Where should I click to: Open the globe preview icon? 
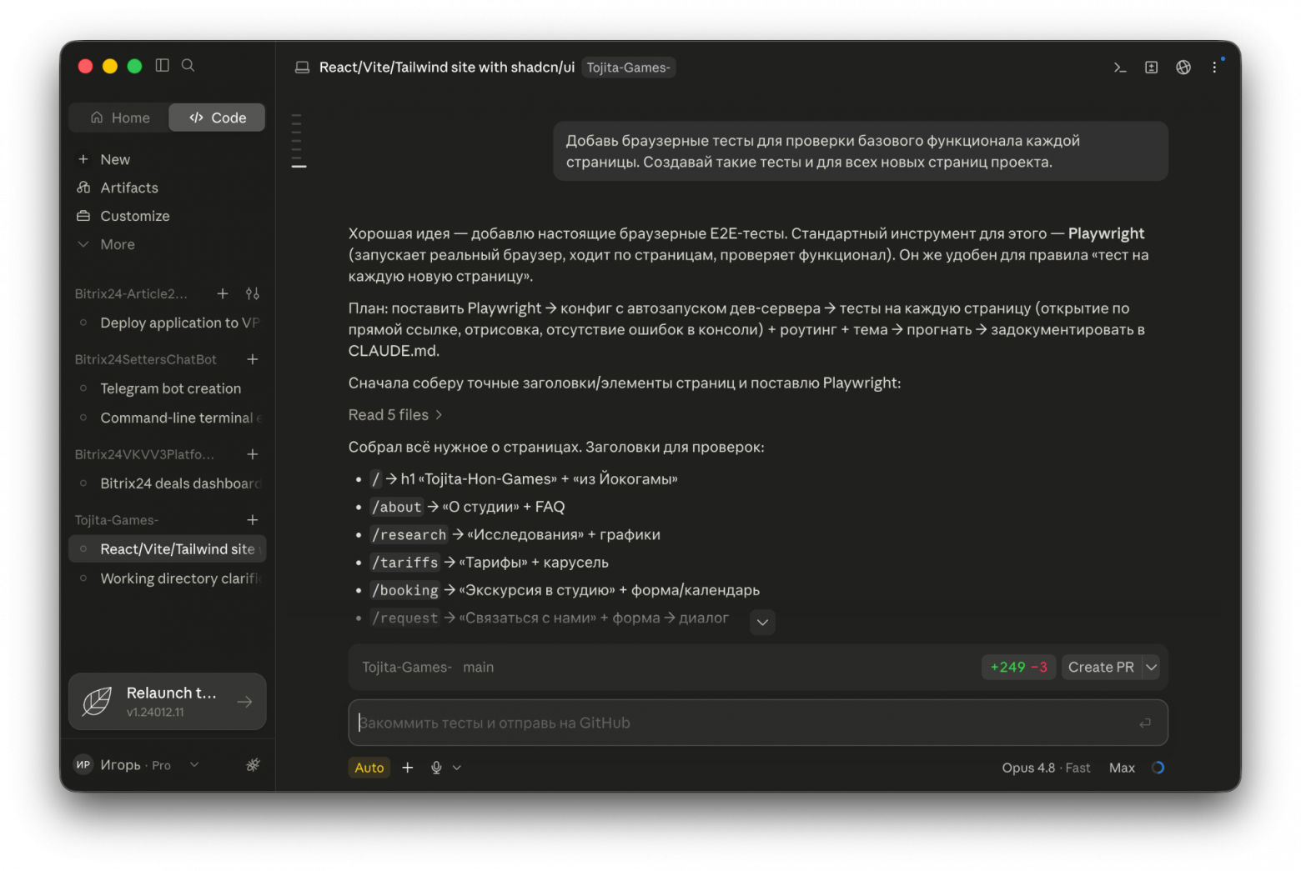(1183, 68)
